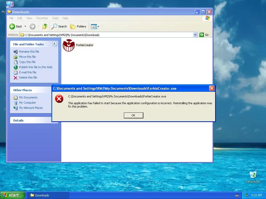Close the Downloads window
Image resolution: width=266 pixels, height=199 pixels.
point(209,12)
